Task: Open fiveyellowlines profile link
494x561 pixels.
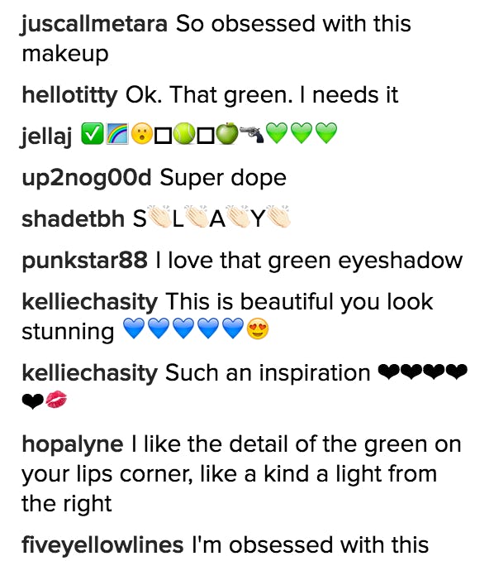Action: 102,545
